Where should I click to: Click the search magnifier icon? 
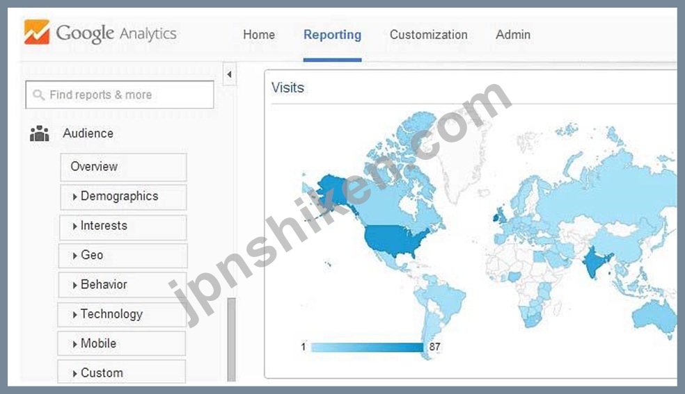click(x=38, y=95)
